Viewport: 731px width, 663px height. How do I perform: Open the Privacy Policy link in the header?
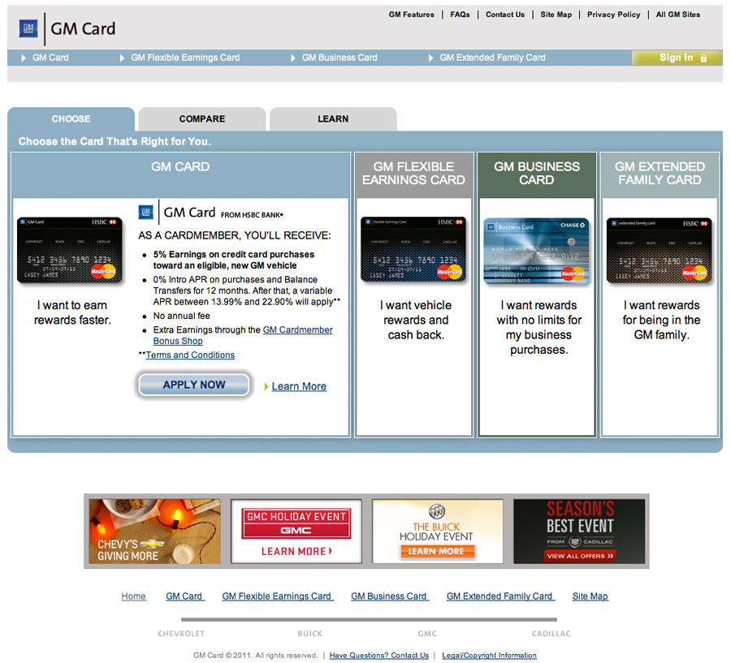coord(613,15)
